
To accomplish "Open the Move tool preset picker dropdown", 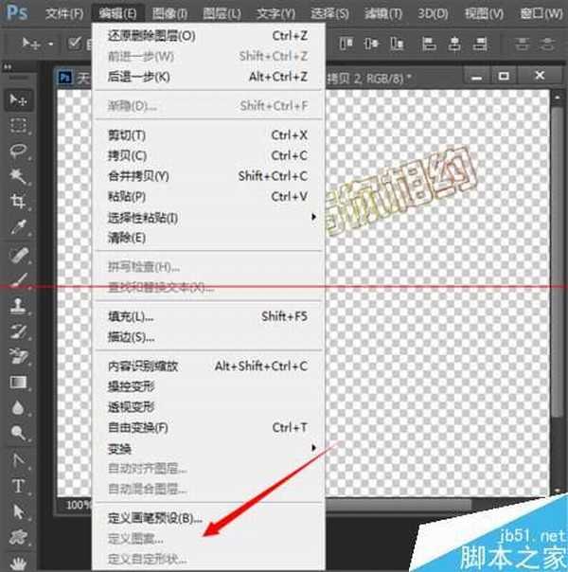I will [51, 45].
